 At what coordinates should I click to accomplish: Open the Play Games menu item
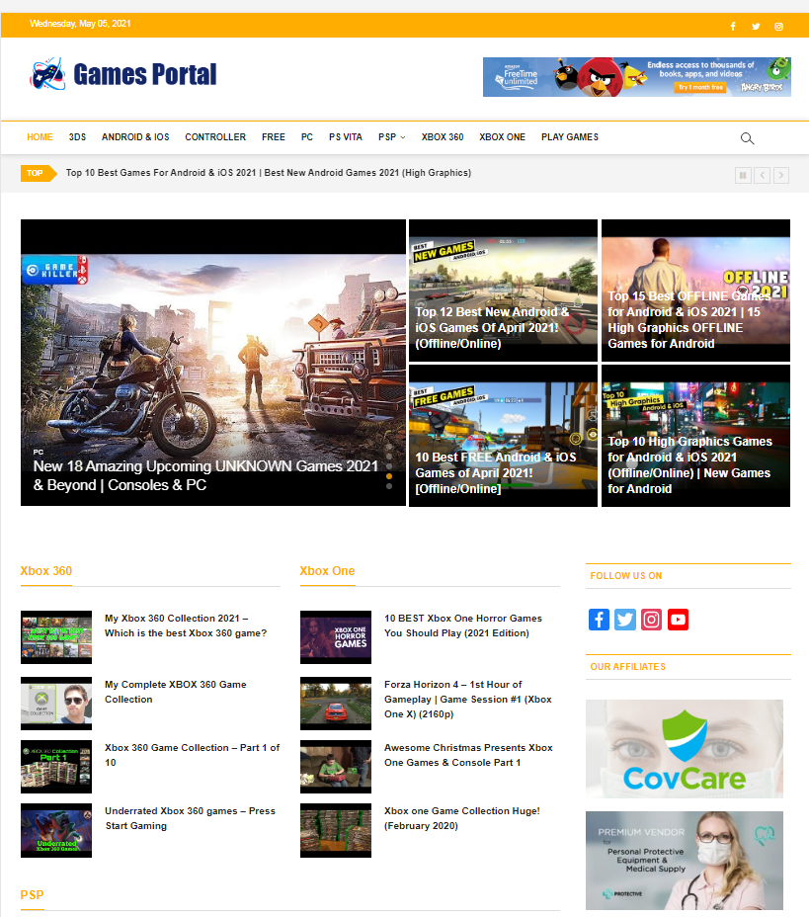pos(570,136)
